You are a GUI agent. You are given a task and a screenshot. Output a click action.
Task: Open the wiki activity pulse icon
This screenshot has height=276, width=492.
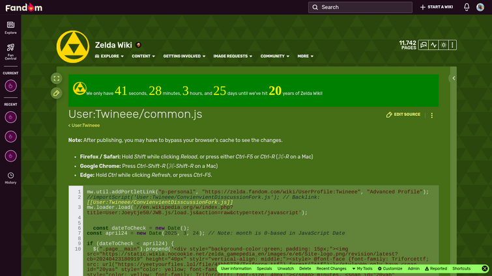click(x=433, y=45)
